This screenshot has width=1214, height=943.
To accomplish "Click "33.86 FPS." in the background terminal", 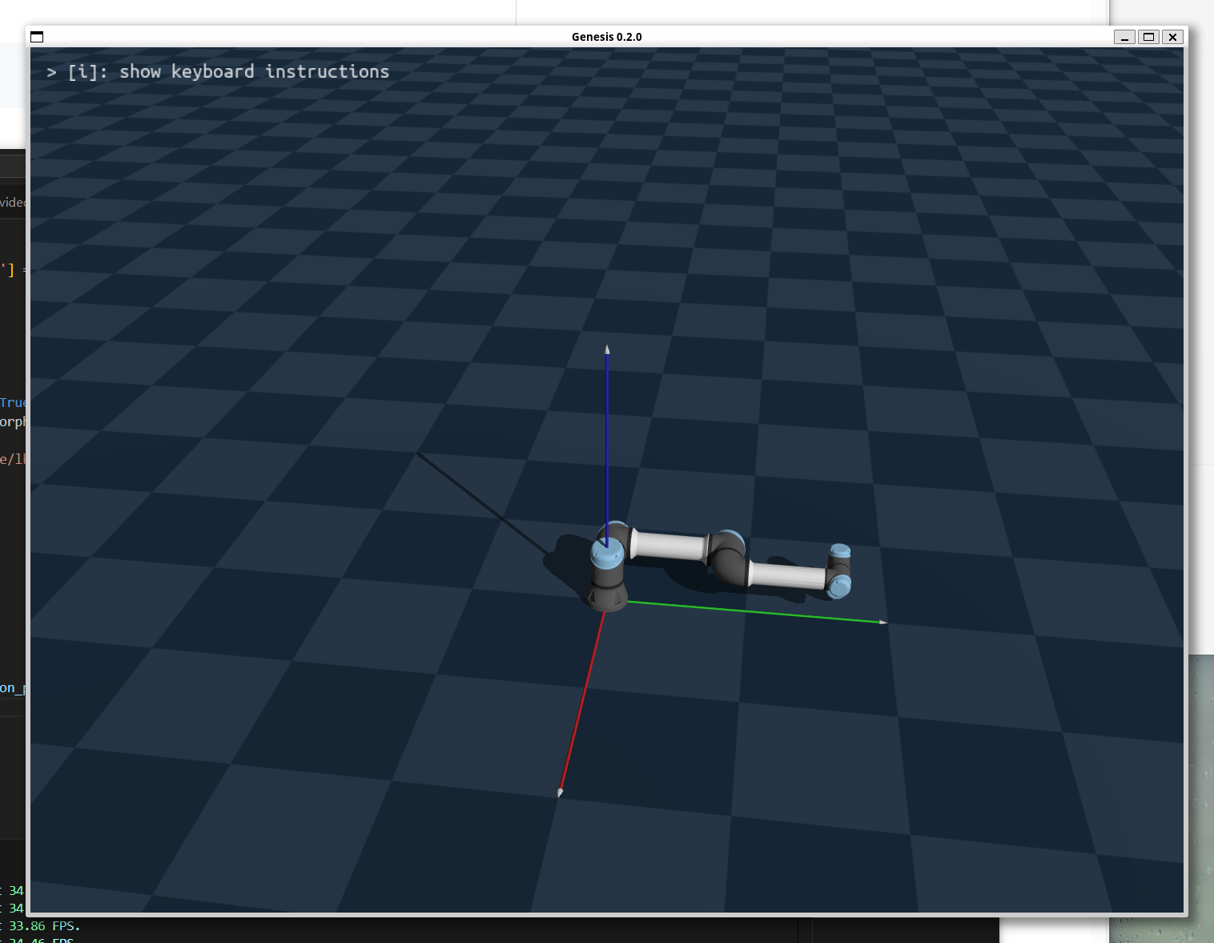I will pyautogui.click(x=45, y=925).
